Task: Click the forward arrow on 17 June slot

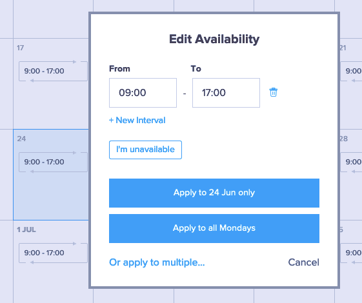Action: coord(74,62)
